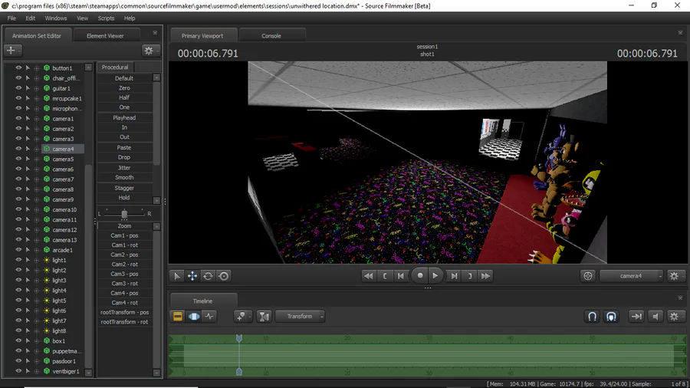Jump to the first frame with rewind
Image resolution: width=690 pixels, height=388 pixels.
click(368, 276)
